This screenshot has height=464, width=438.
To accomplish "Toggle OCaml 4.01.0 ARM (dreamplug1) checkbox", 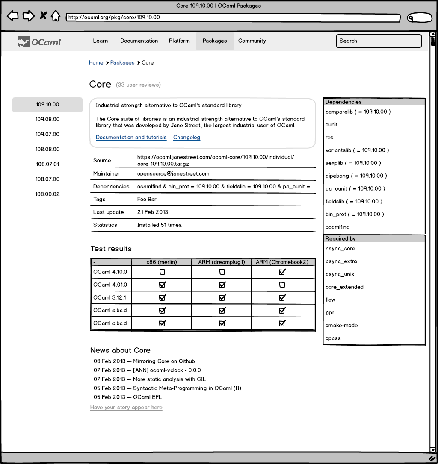I will click(x=222, y=285).
